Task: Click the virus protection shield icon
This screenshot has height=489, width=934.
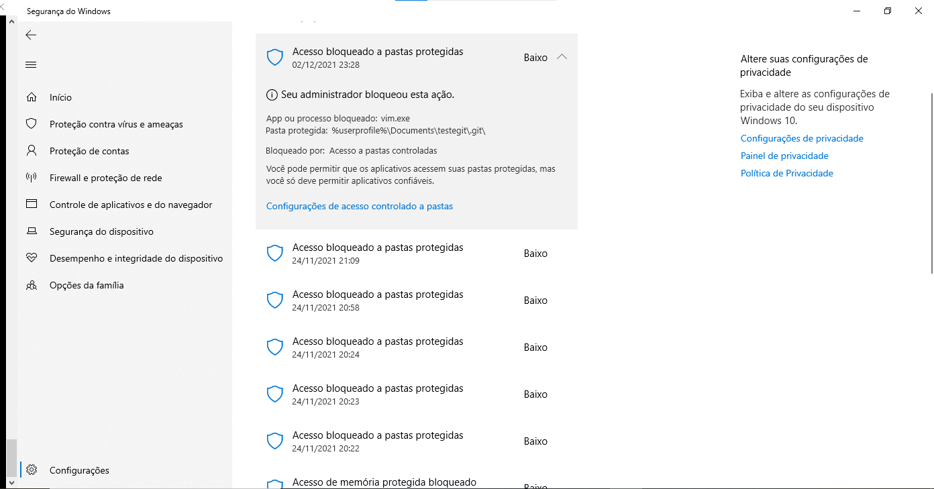Action: pyautogui.click(x=31, y=124)
